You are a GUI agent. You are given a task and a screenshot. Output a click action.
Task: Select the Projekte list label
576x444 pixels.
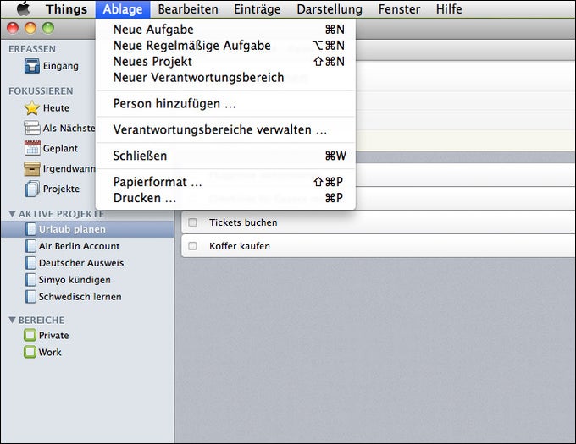click(61, 189)
